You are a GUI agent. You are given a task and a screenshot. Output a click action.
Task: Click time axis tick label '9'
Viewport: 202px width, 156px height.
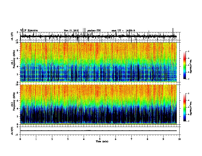tap(163, 139)
